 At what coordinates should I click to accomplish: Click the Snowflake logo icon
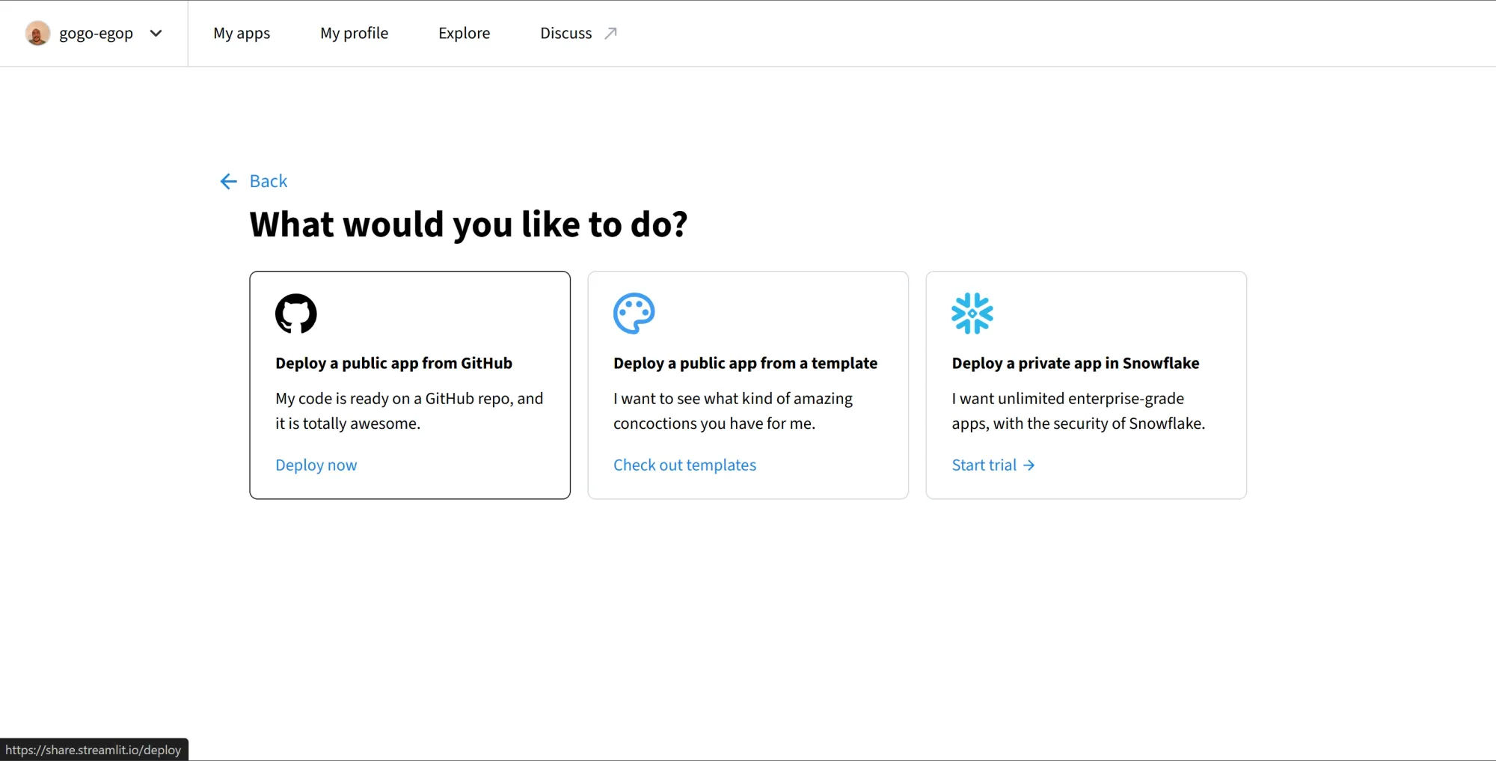click(972, 313)
